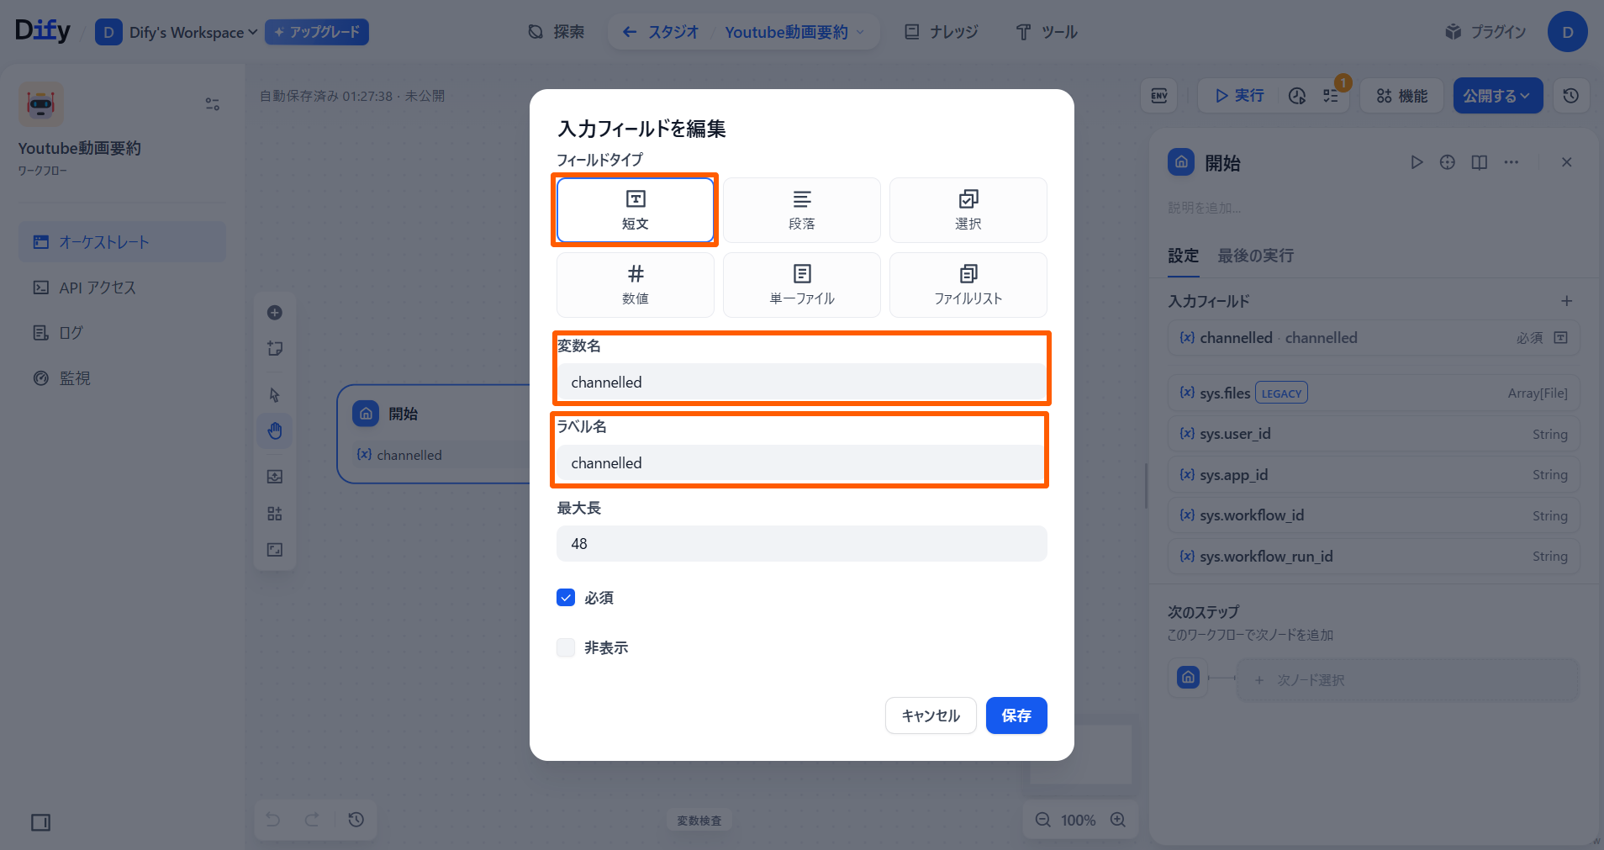Image resolution: width=1604 pixels, height=850 pixels.
Task: Open the API アクセス menu item
Action: click(x=97, y=288)
